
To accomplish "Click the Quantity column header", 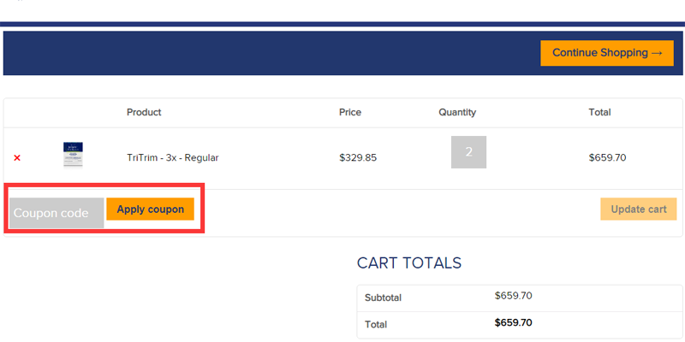I will 457,112.
